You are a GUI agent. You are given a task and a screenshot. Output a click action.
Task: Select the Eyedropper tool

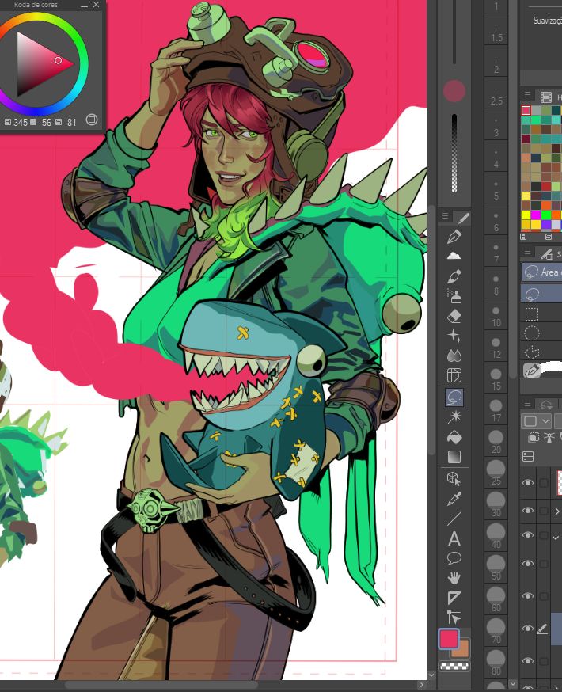pos(454,498)
